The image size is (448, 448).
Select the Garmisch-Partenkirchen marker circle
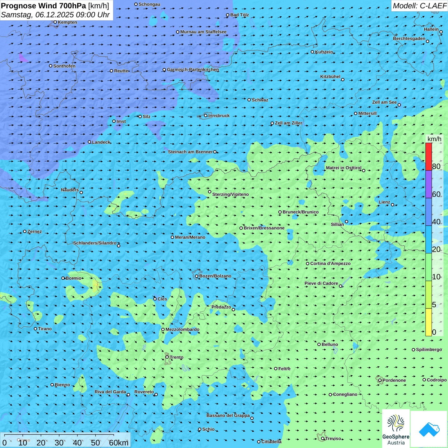click(x=164, y=70)
